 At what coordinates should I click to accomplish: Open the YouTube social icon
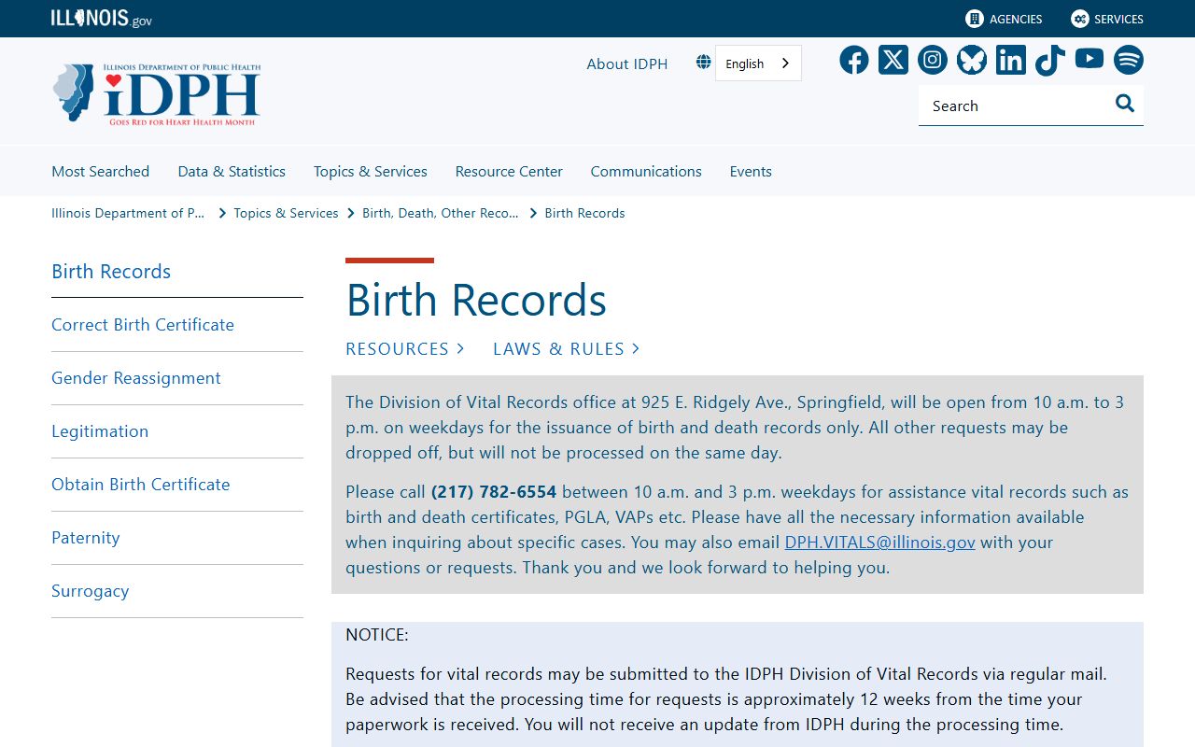[x=1090, y=59]
